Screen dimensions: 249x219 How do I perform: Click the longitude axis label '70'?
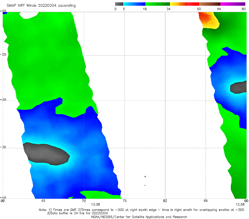(x=84, y=201)
